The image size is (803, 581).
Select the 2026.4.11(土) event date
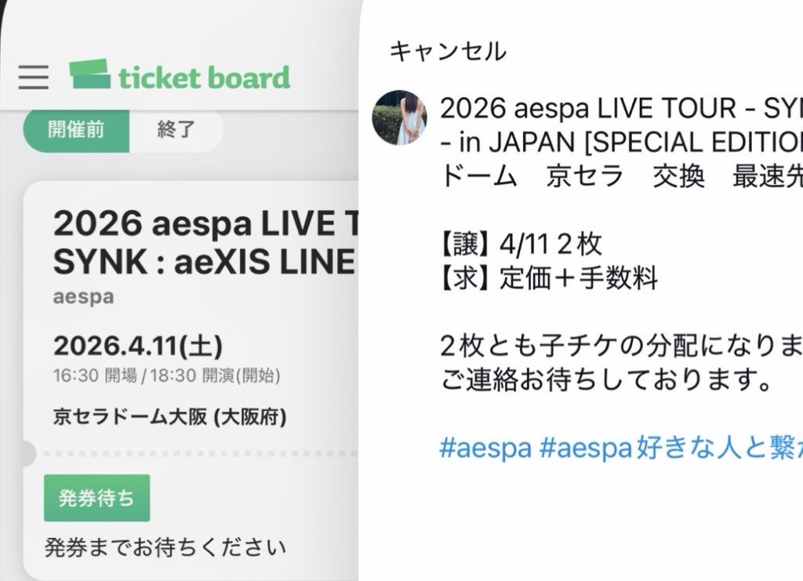point(137,345)
